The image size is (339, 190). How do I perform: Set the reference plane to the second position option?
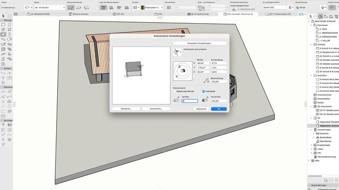pyautogui.click(x=111, y=7)
